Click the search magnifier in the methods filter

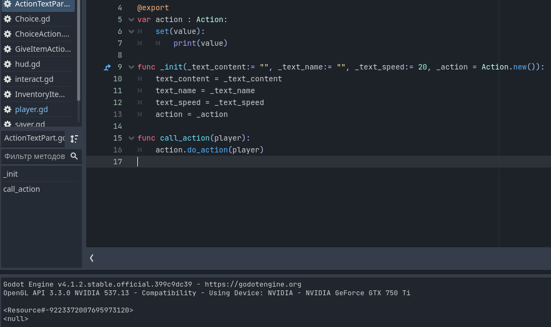(x=74, y=156)
